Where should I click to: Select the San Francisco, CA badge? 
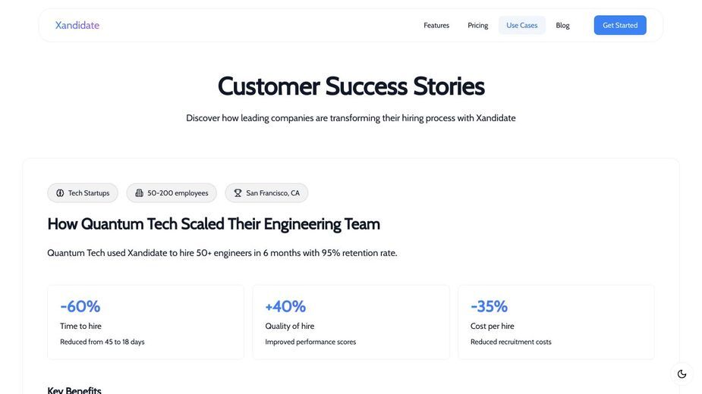click(x=266, y=192)
